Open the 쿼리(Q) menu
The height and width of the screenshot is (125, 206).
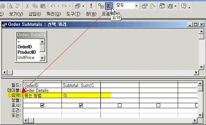point(54,14)
